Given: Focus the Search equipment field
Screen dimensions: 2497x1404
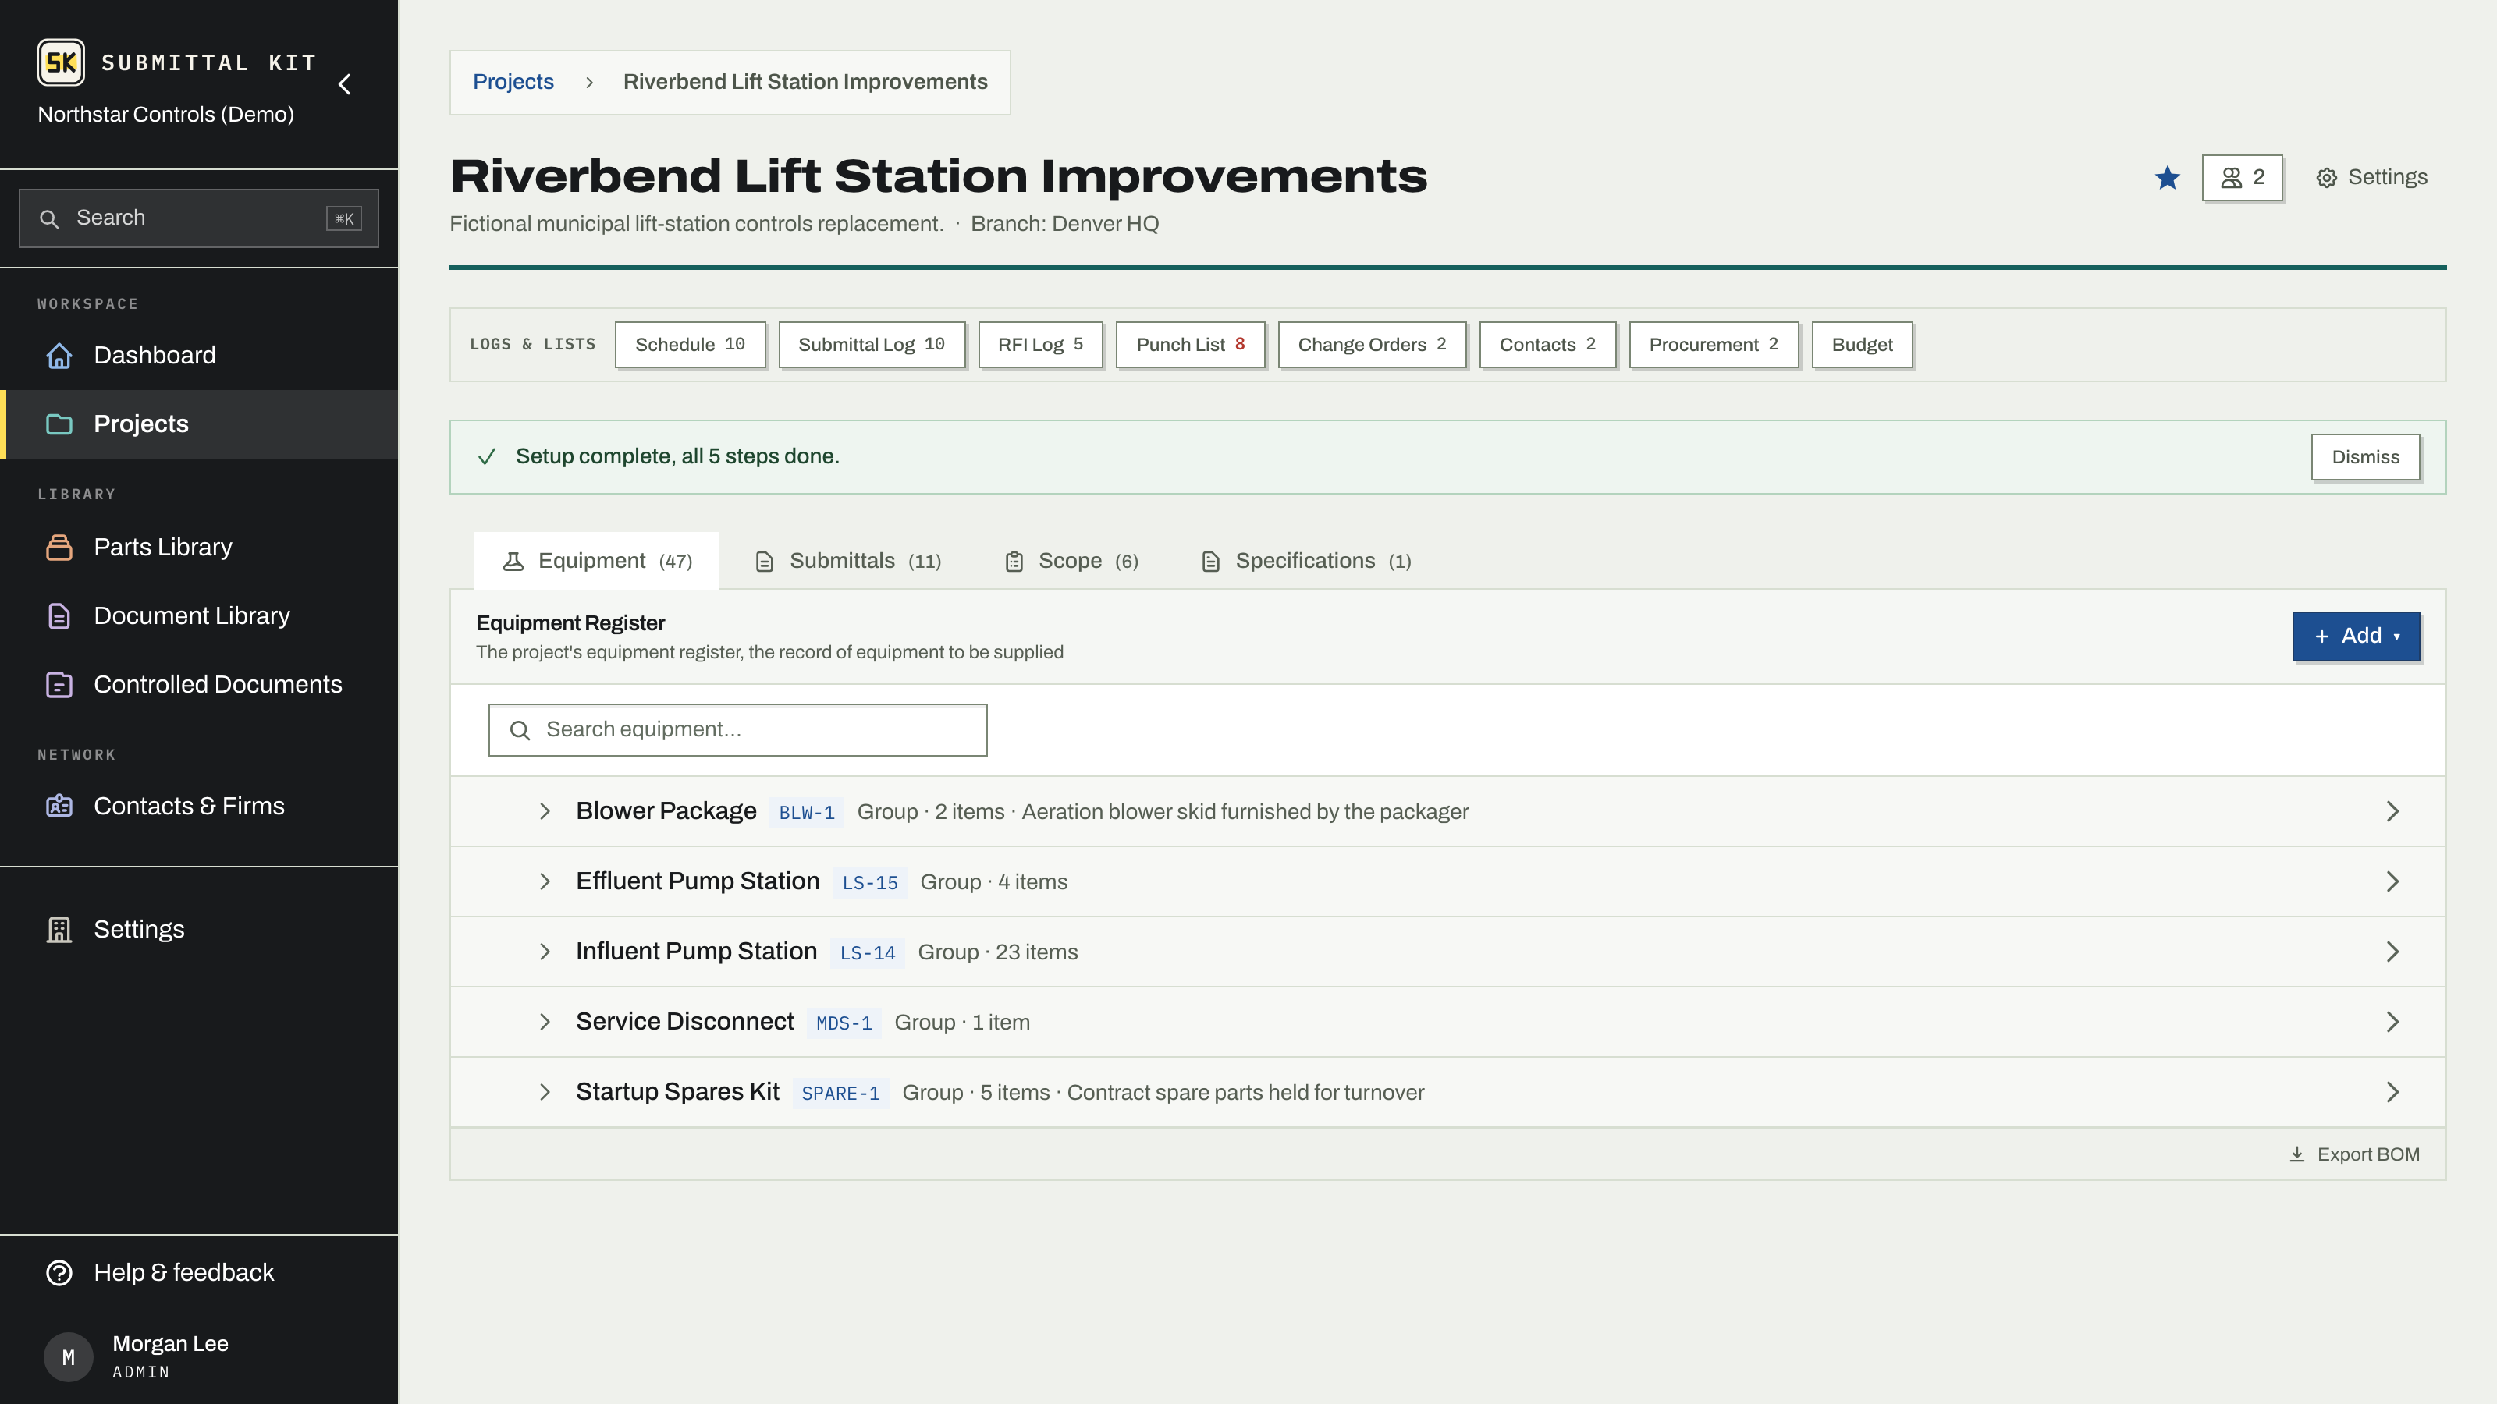Looking at the screenshot, I should (x=737, y=729).
